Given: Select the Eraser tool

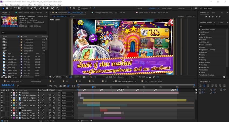Looking at the screenshot, I should click(47, 8).
